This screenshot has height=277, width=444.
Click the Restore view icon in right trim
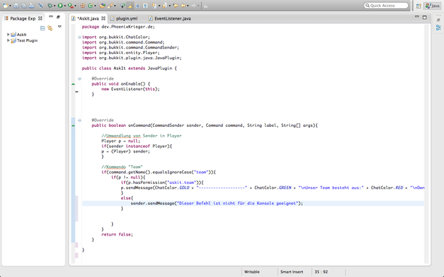tap(438, 20)
